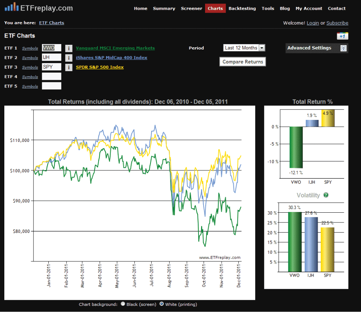Select White (printing) chart background
Viewport: 361px width, 312px height.
tap(162, 304)
